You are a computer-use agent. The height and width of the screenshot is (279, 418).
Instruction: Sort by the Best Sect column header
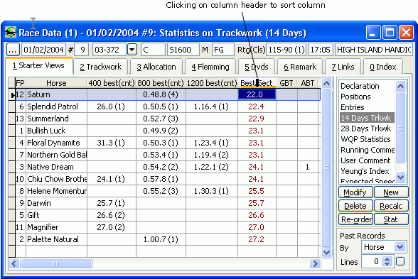coord(257,83)
